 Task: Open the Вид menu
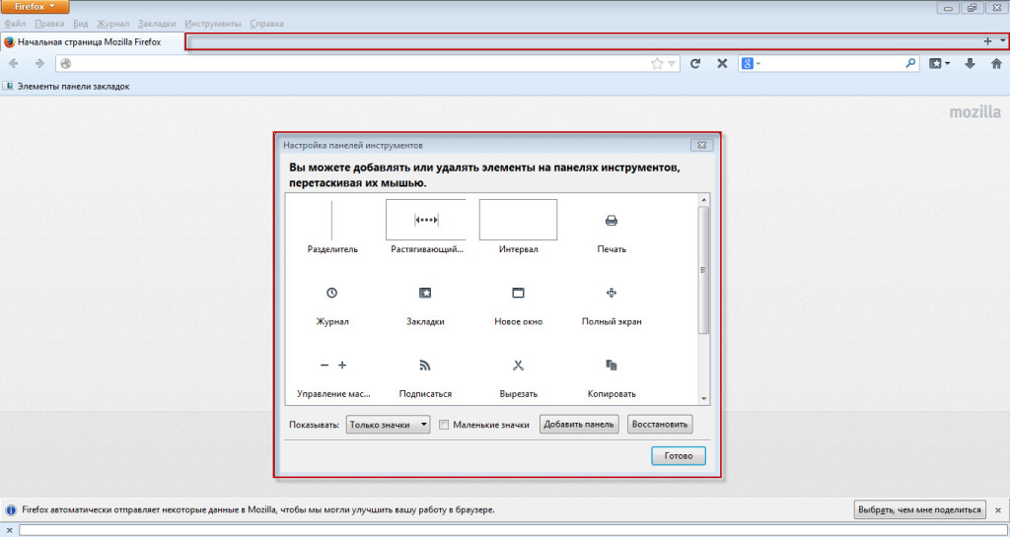click(x=81, y=24)
